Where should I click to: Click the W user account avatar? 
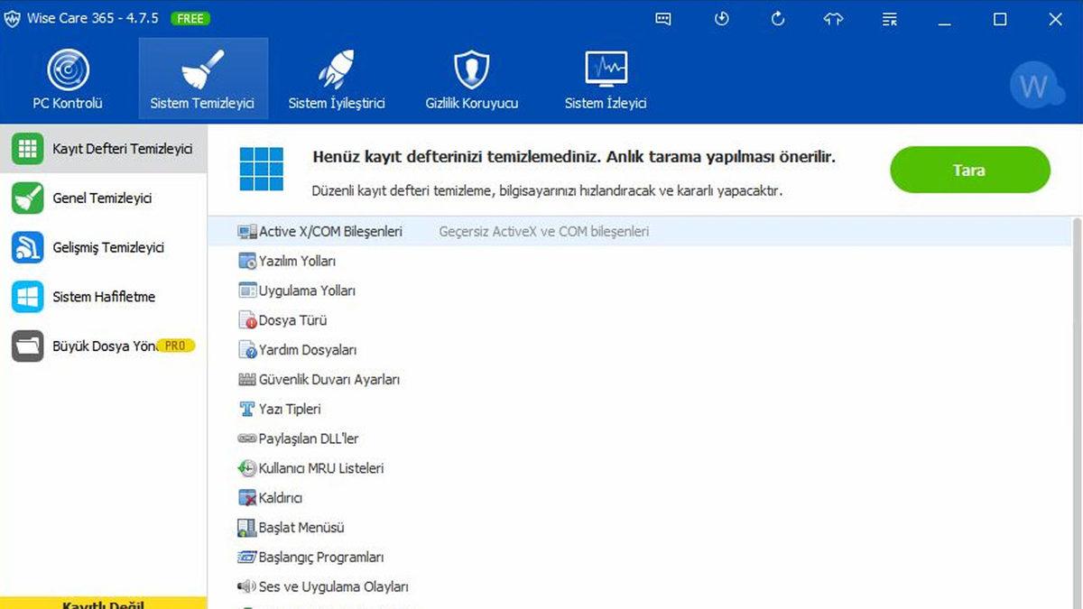(1036, 86)
